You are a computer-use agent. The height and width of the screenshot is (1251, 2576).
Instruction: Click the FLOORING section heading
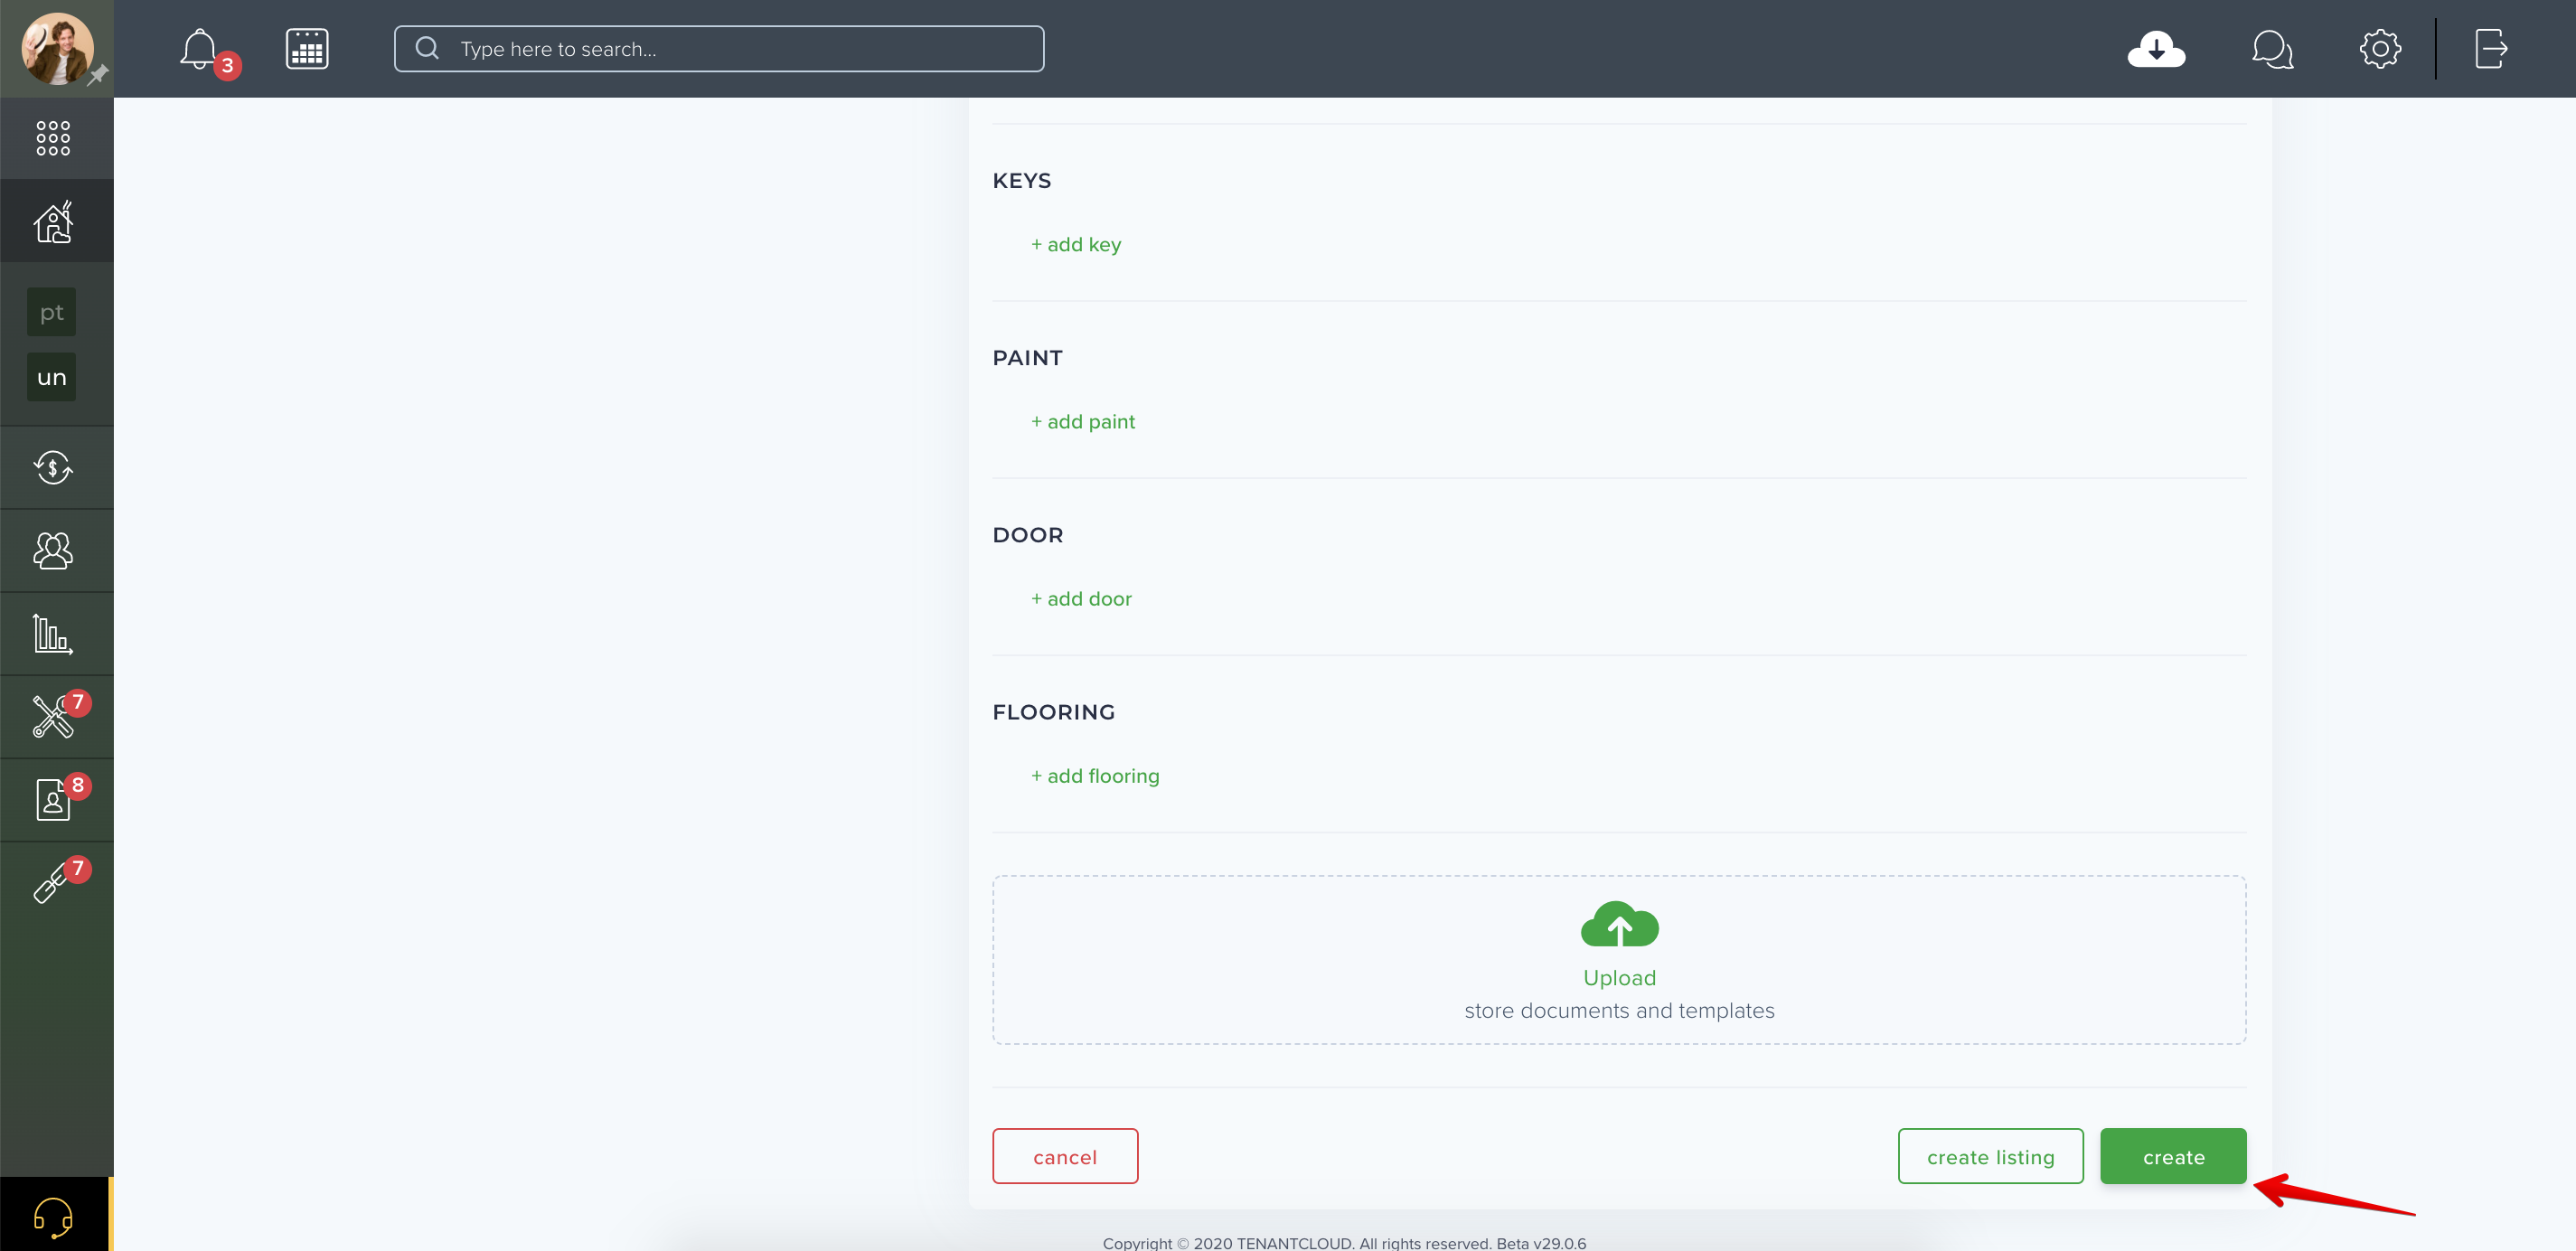tap(1053, 711)
